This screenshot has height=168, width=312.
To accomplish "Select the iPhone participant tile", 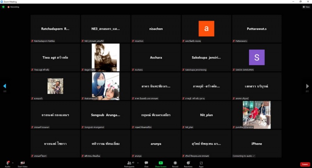I will click(257, 143).
